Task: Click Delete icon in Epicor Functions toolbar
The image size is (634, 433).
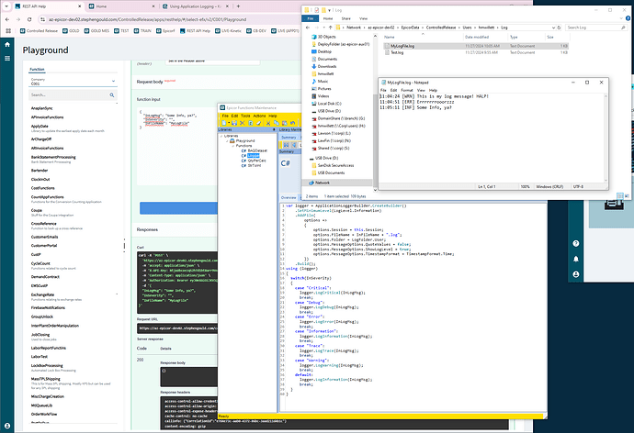Action: [243, 123]
